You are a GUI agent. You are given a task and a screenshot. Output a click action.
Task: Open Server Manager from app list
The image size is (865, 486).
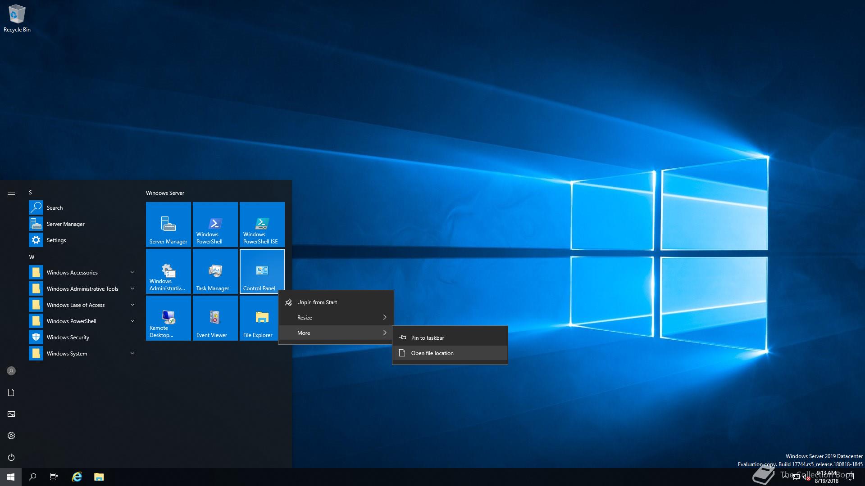pos(83,224)
